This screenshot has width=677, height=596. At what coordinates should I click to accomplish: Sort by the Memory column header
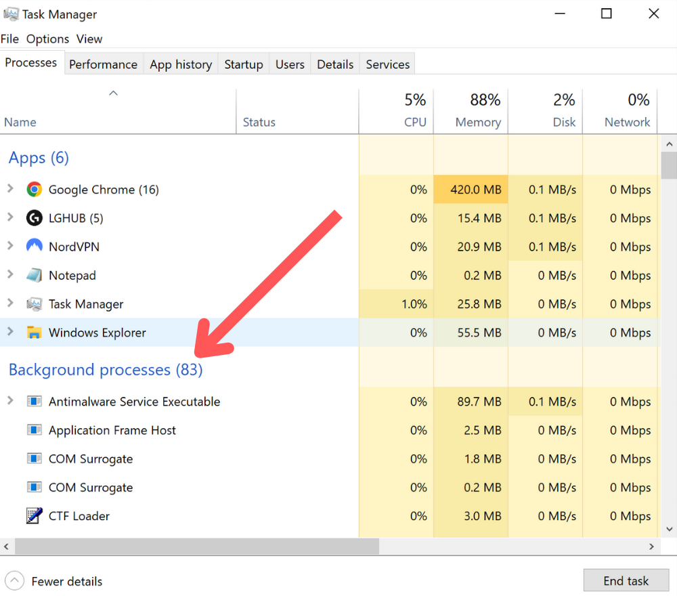click(471, 111)
